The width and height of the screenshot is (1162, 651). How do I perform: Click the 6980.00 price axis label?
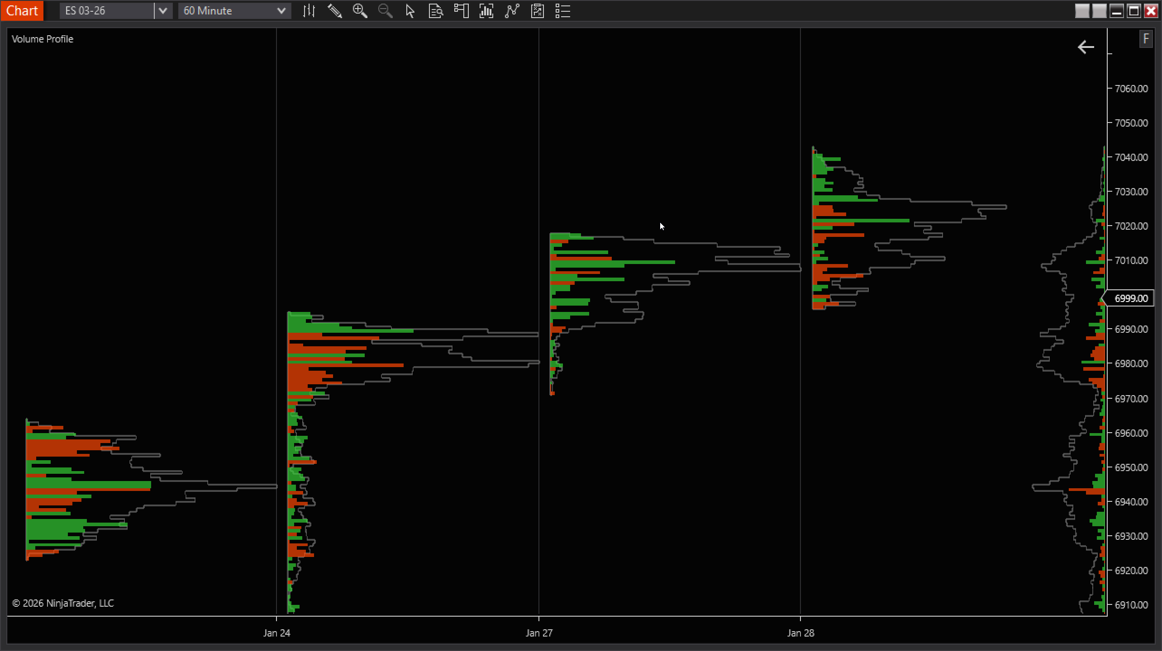[1131, 363]
